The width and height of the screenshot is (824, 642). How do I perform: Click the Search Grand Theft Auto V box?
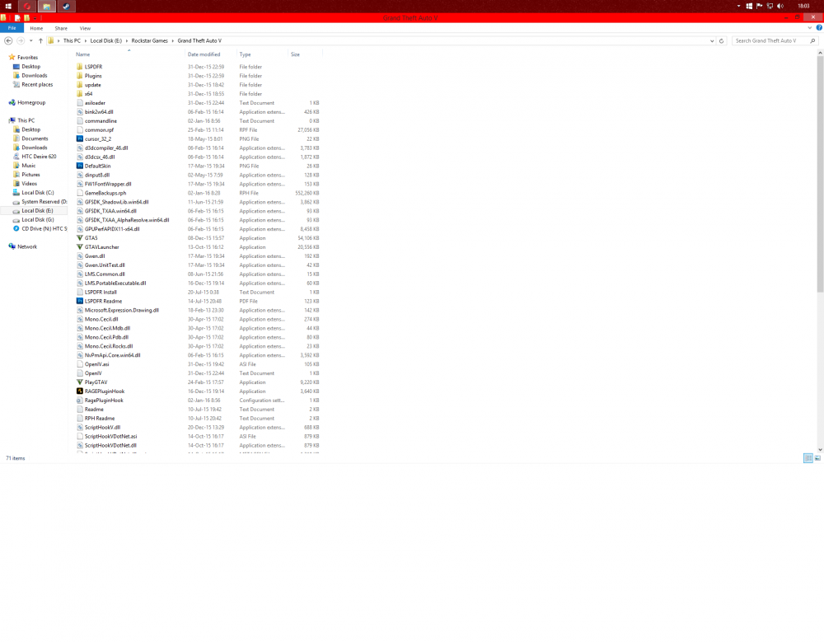(774, 40)
